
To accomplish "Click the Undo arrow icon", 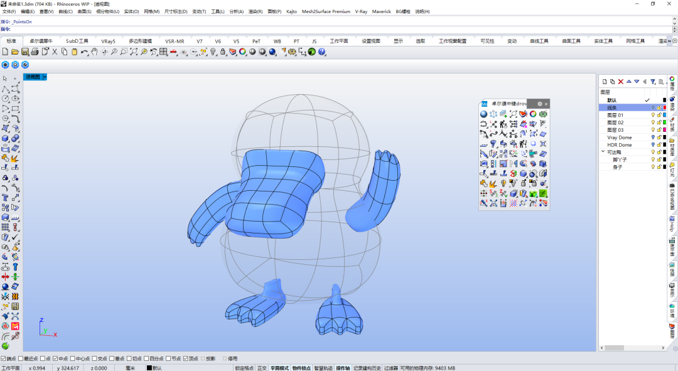I will click(x=84, y=52).
